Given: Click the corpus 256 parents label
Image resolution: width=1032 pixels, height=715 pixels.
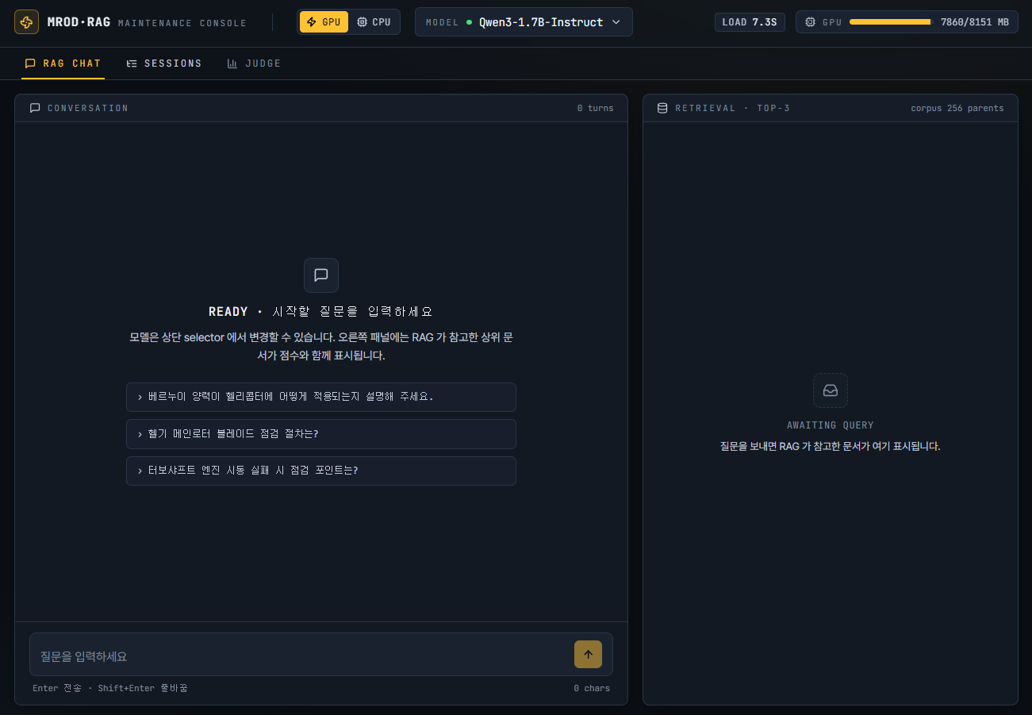Looking at the screenshot, I should [x=957, y=108].
